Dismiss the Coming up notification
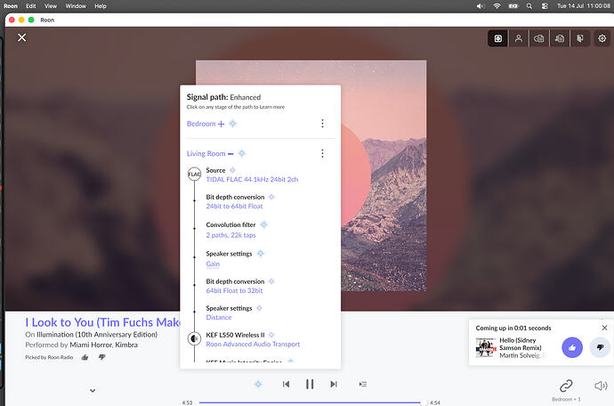 (x=604, y=328)
